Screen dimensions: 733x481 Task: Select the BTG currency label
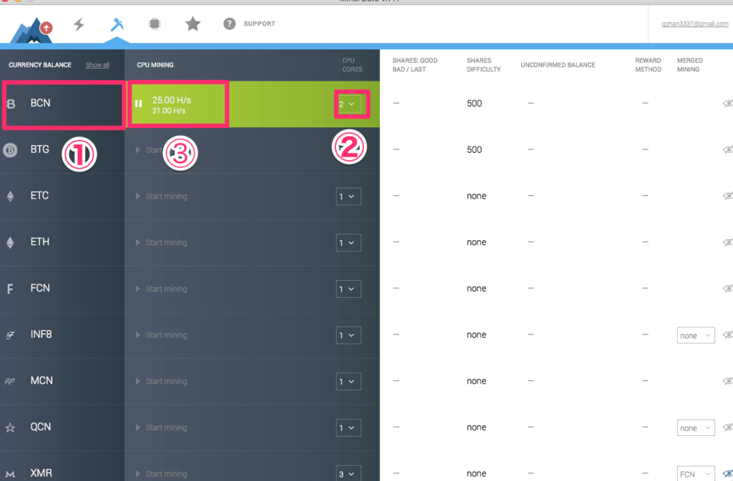tap(40, 149)
